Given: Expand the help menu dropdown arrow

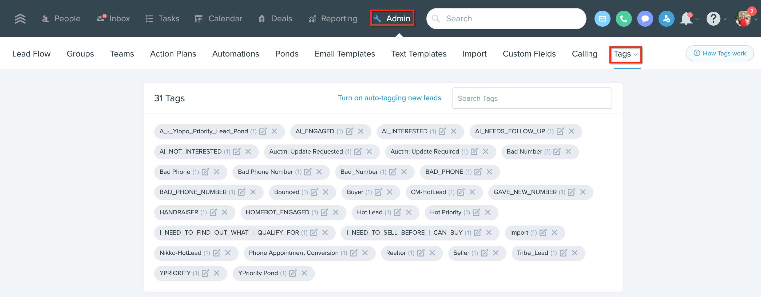Looking at the screenshot, I should coord(725,19).
